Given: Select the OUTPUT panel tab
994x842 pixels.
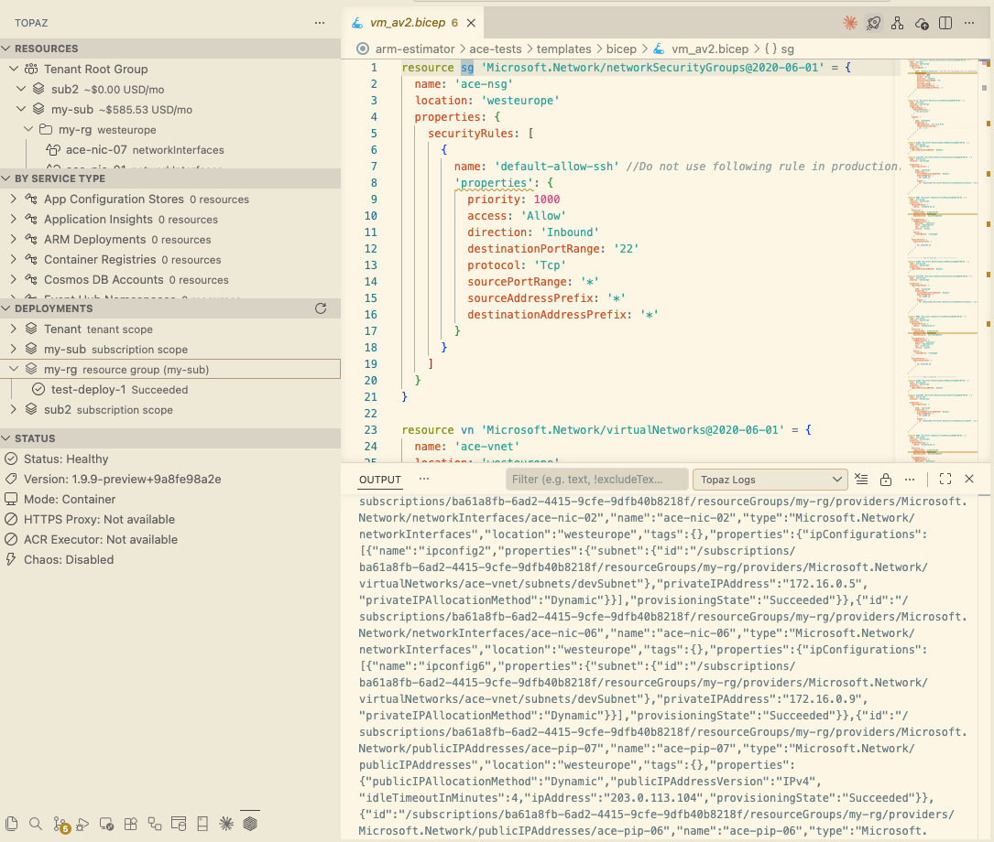Looking at the screenshot, I should [x=379, y=480].
